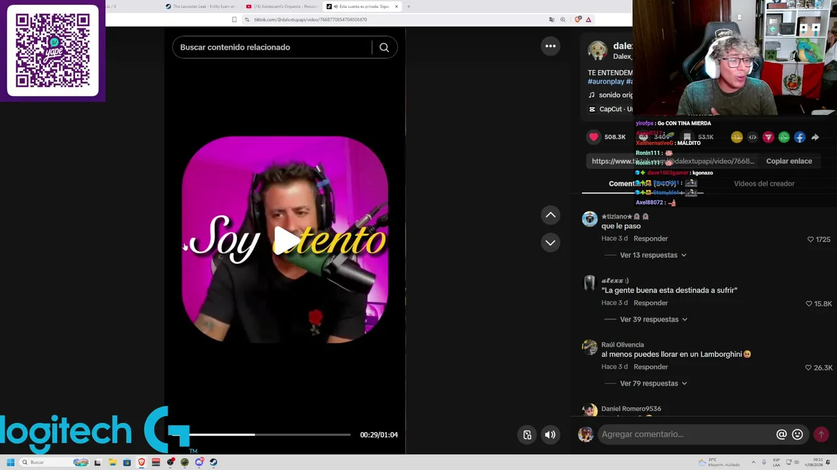
Task: Click the Brave Rewards triangle icon
Action: 589,20
